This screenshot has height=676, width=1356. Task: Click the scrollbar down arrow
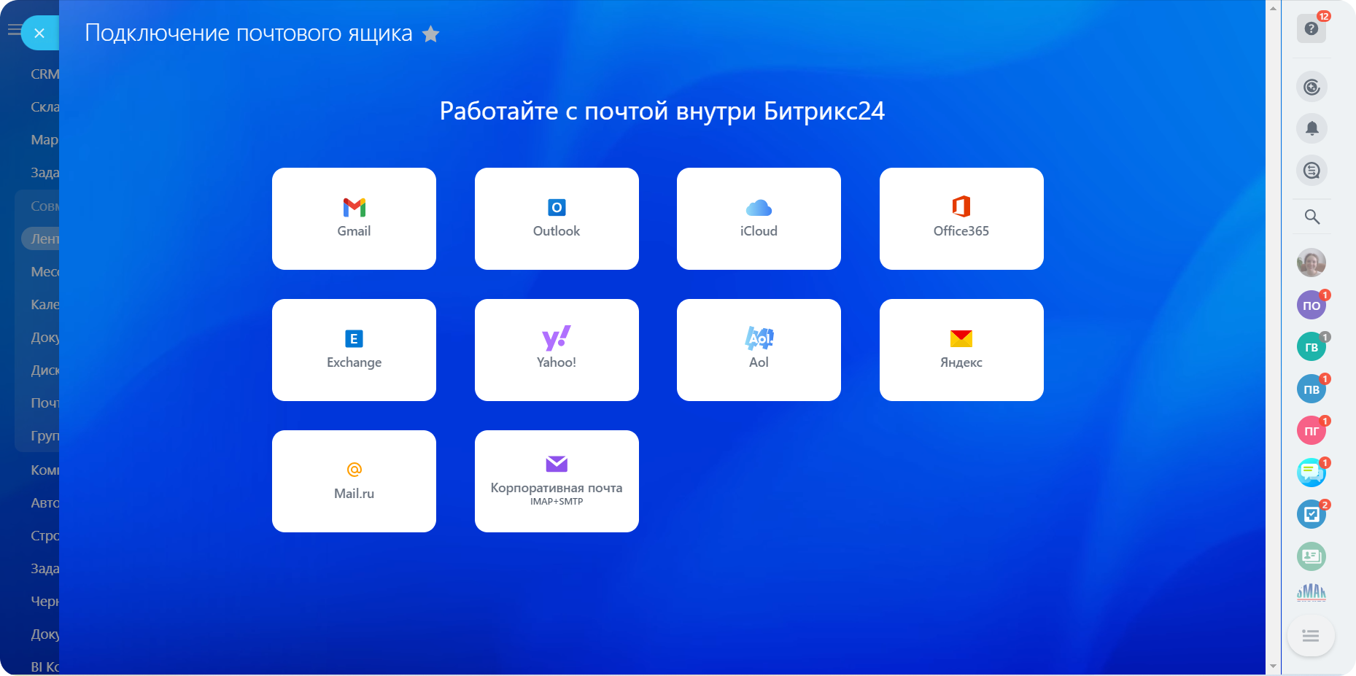pyautogui.click(x=1274, y=666)
